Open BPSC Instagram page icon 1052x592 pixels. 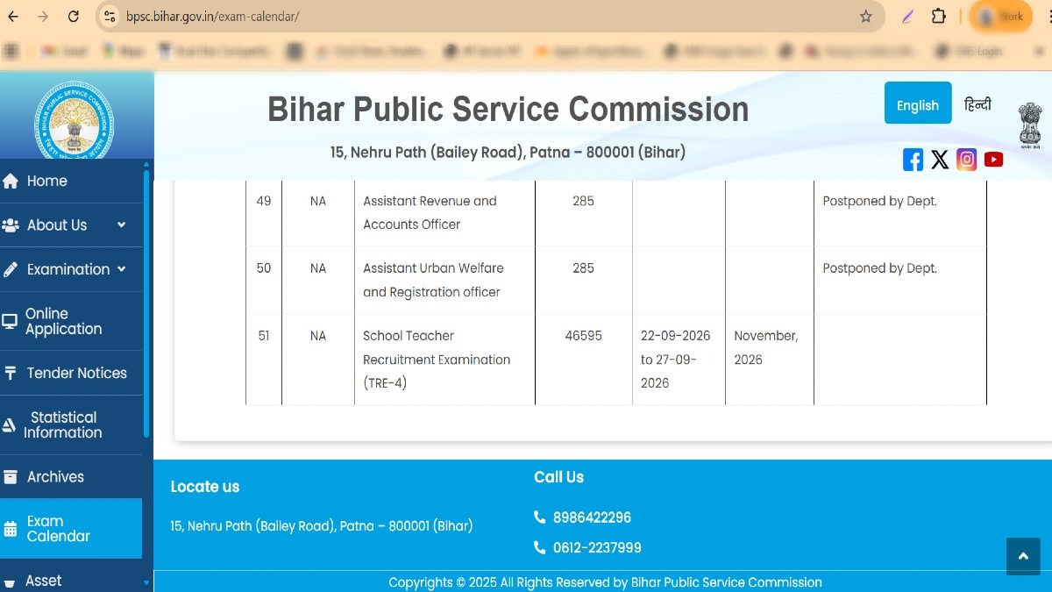click(966, 160)
